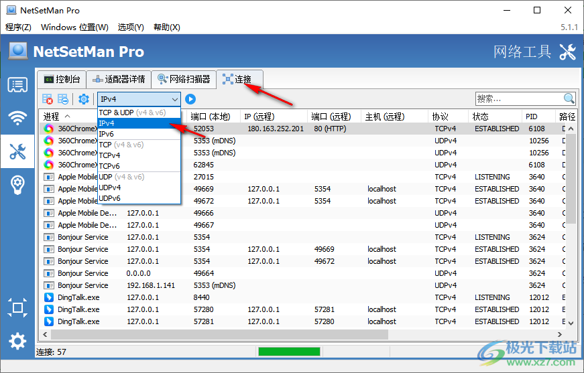The width and height of the screenshot is (584, 373).
Task: Select DingTalk.exe row with port 57280
Action: pyautogui.click(x=303, y=309)
